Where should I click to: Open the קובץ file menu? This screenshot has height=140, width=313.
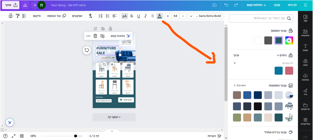pyautogui.click(x=277, y=5)
